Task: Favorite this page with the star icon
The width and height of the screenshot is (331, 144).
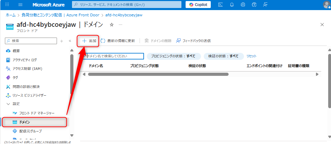Action: click(111, 25)
